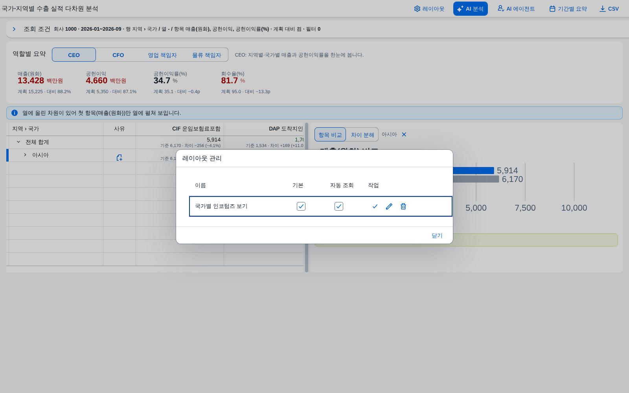629x393 pixels.
Task: Switch to 영업 책임자 tab
Action: (x=162, y=55)
